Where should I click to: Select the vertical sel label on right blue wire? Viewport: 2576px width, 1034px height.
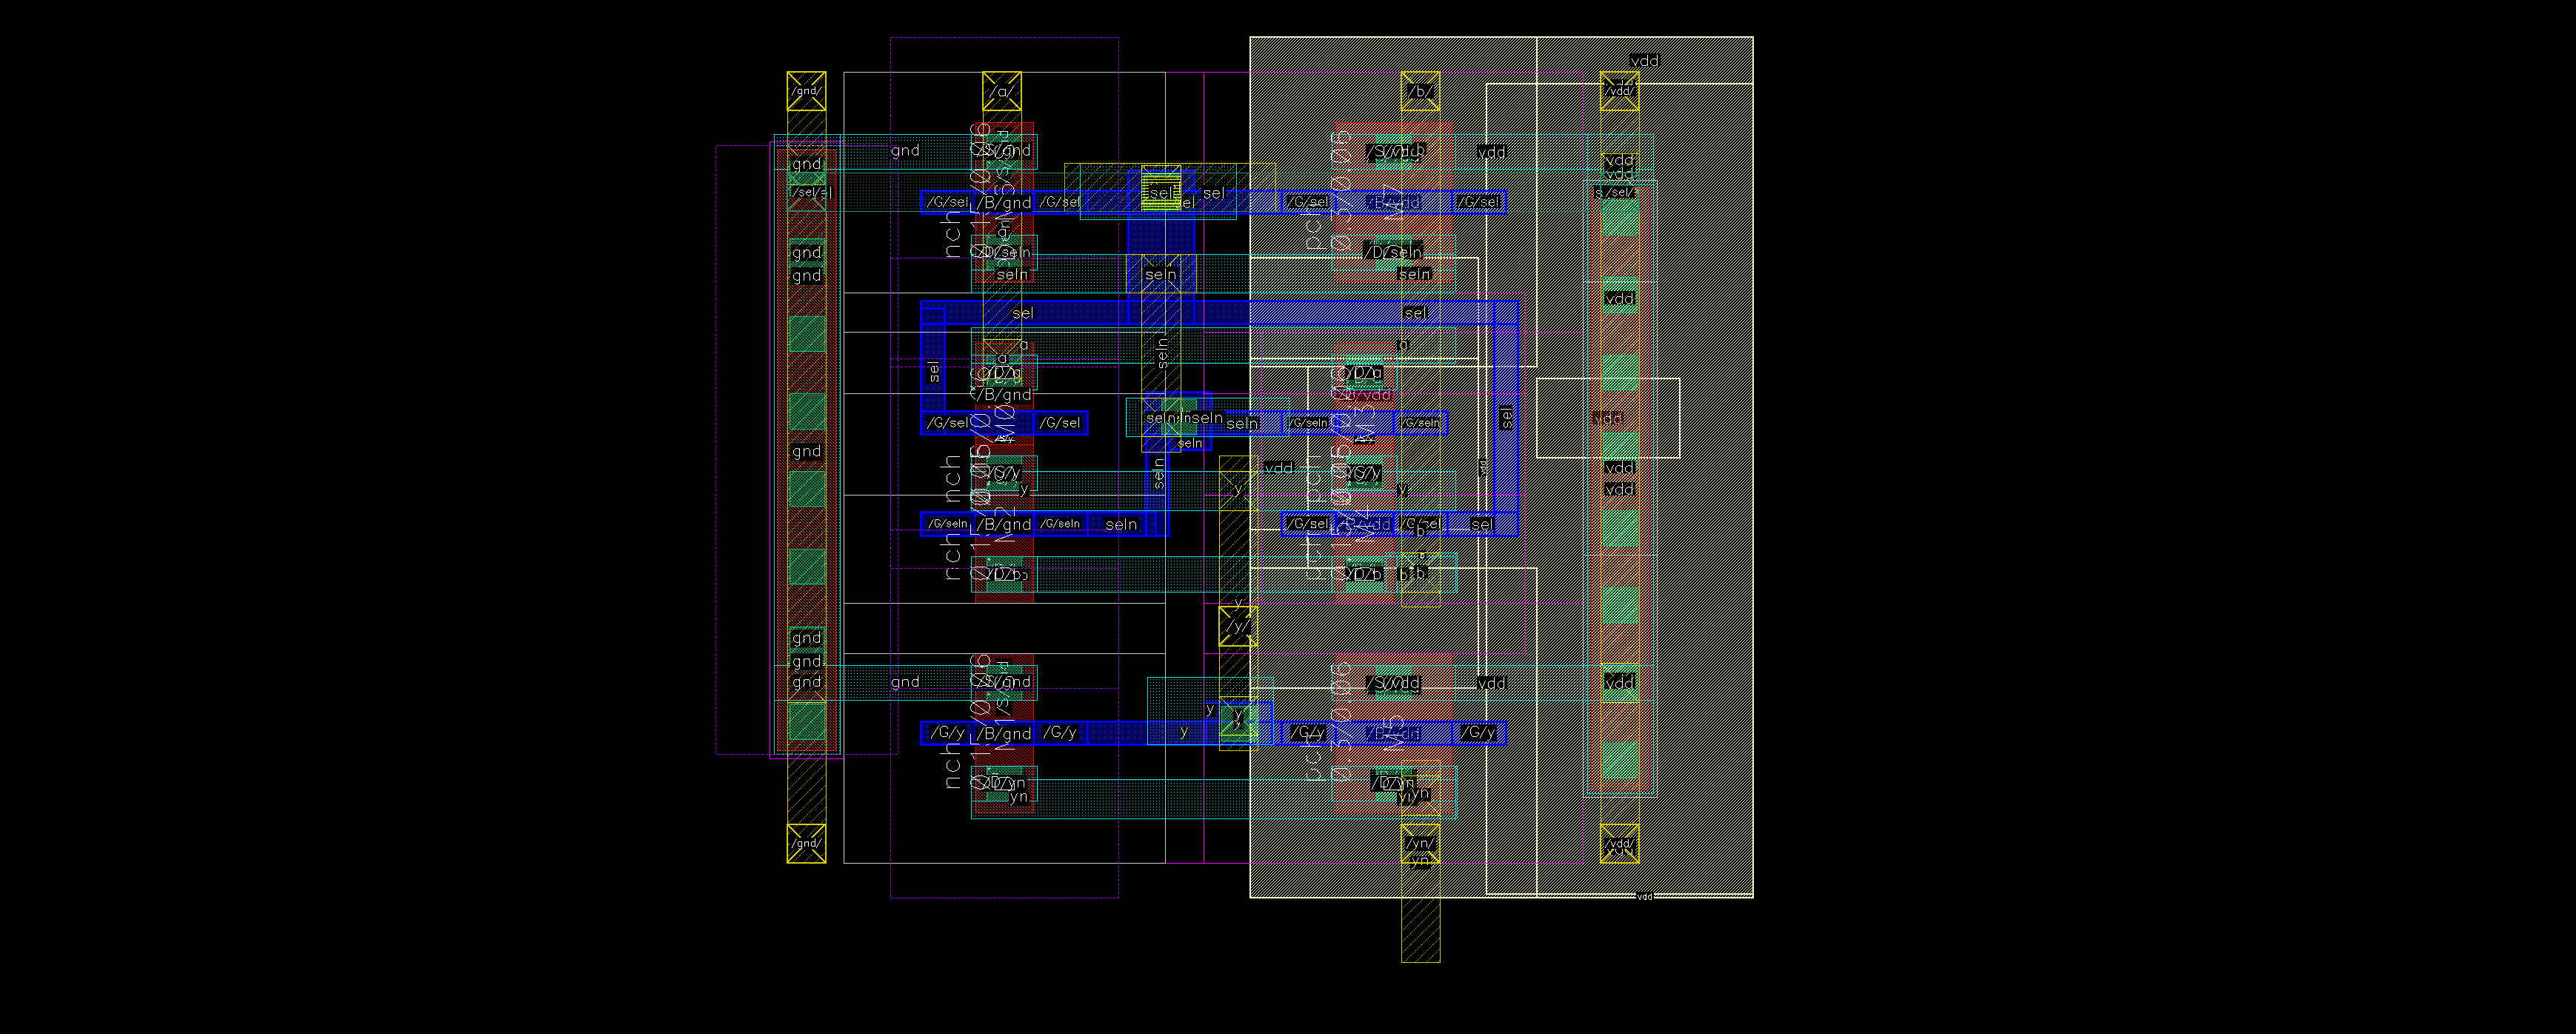click(1506, 418)
